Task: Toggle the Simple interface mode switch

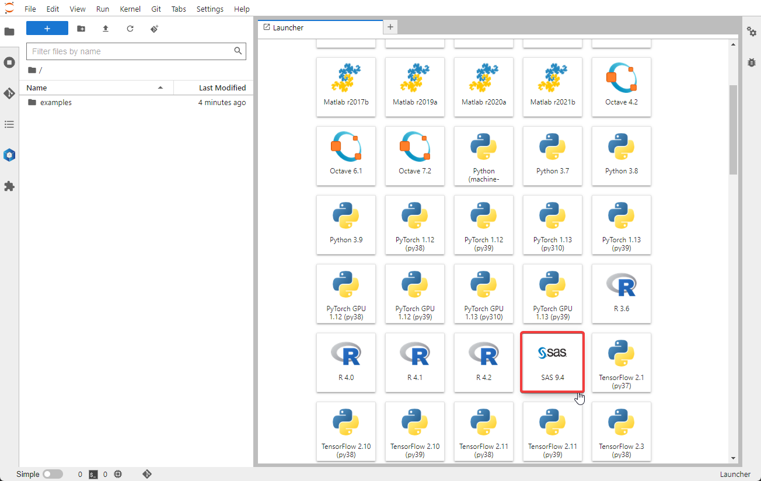Action: click(53, 475)
